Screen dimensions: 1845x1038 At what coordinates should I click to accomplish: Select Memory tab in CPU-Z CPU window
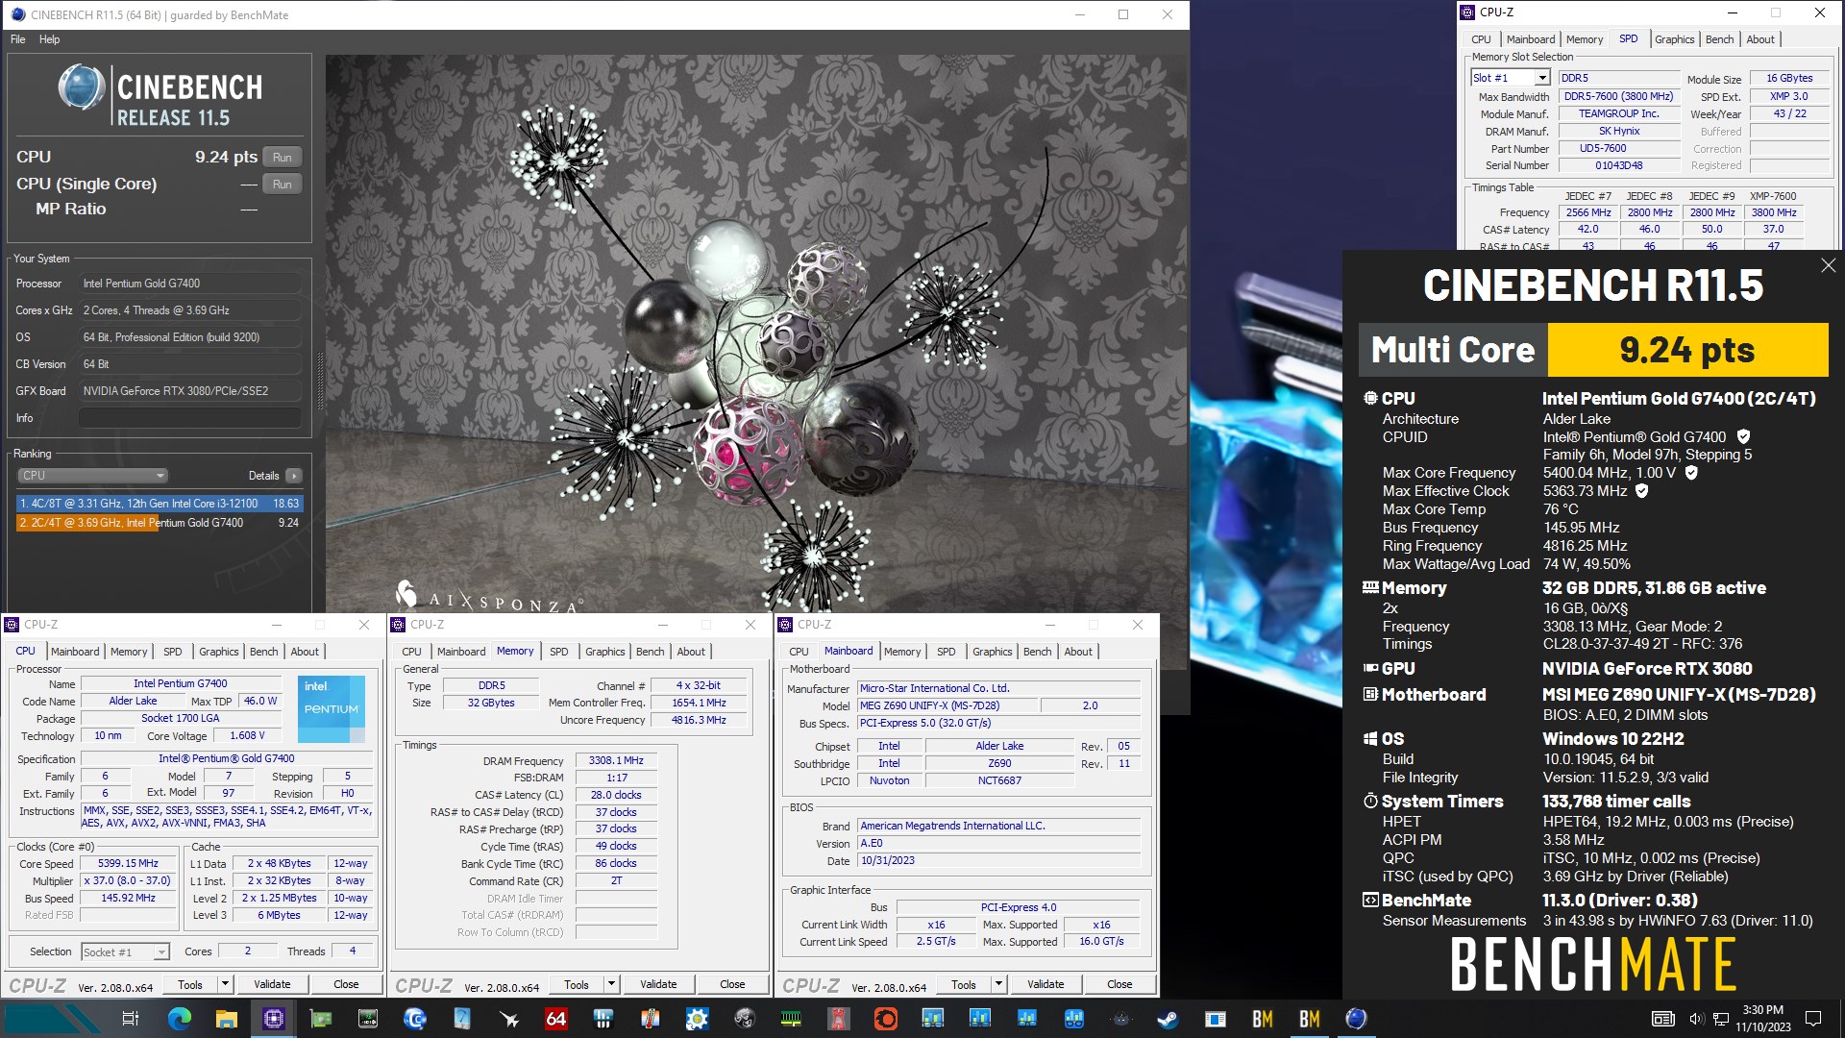click(129, 652)
